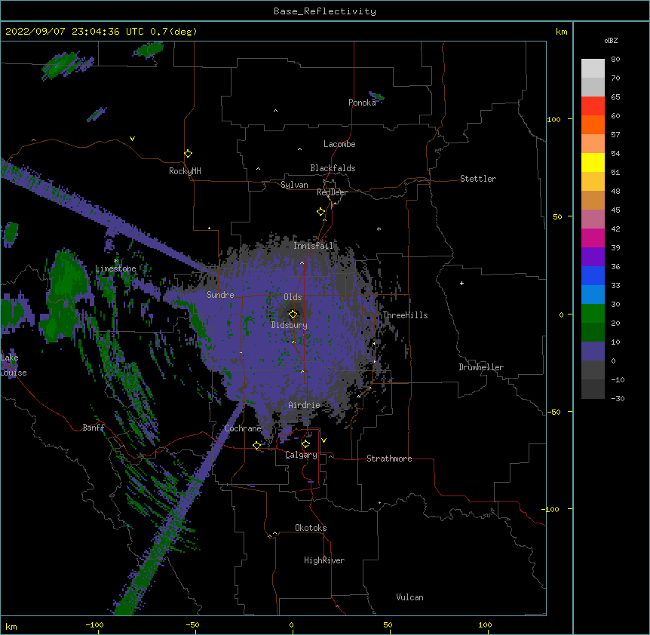This screenshot has height=635, width=650.
Task: Click the Ponoka city label
Action: 362,103
